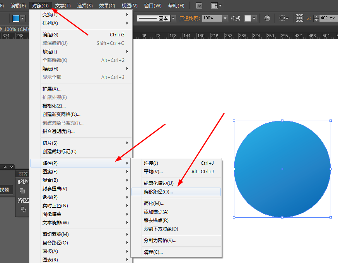This screenshot has width=338, height=263.
Task: Expand the 图像描摹 submenu
Action: point(81,214)
